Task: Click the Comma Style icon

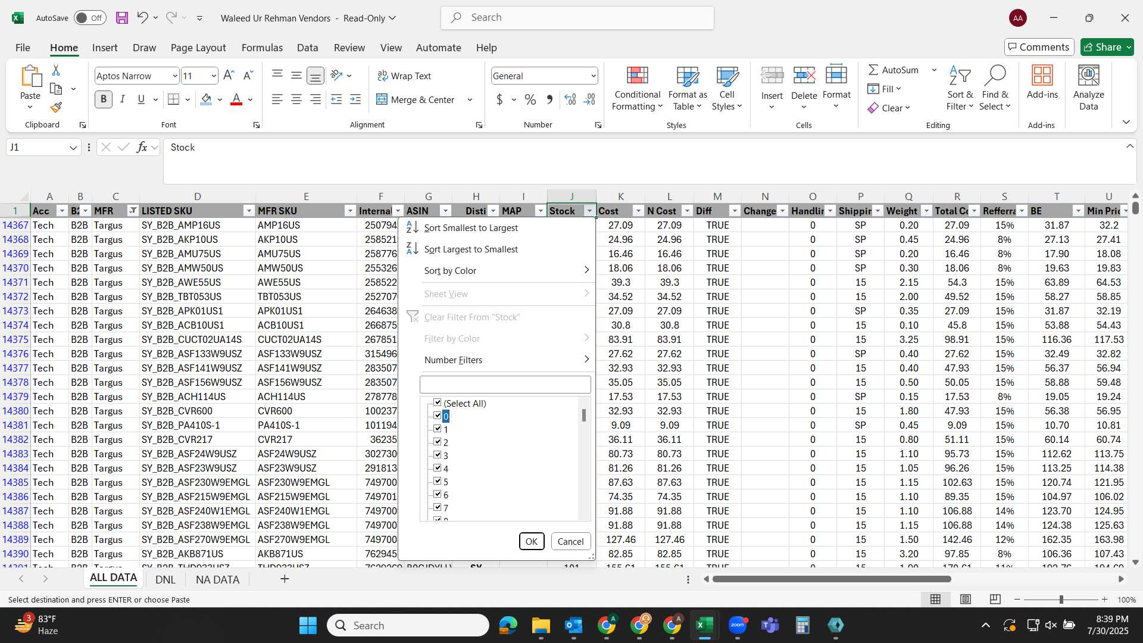Action: (x=549, y=99)
